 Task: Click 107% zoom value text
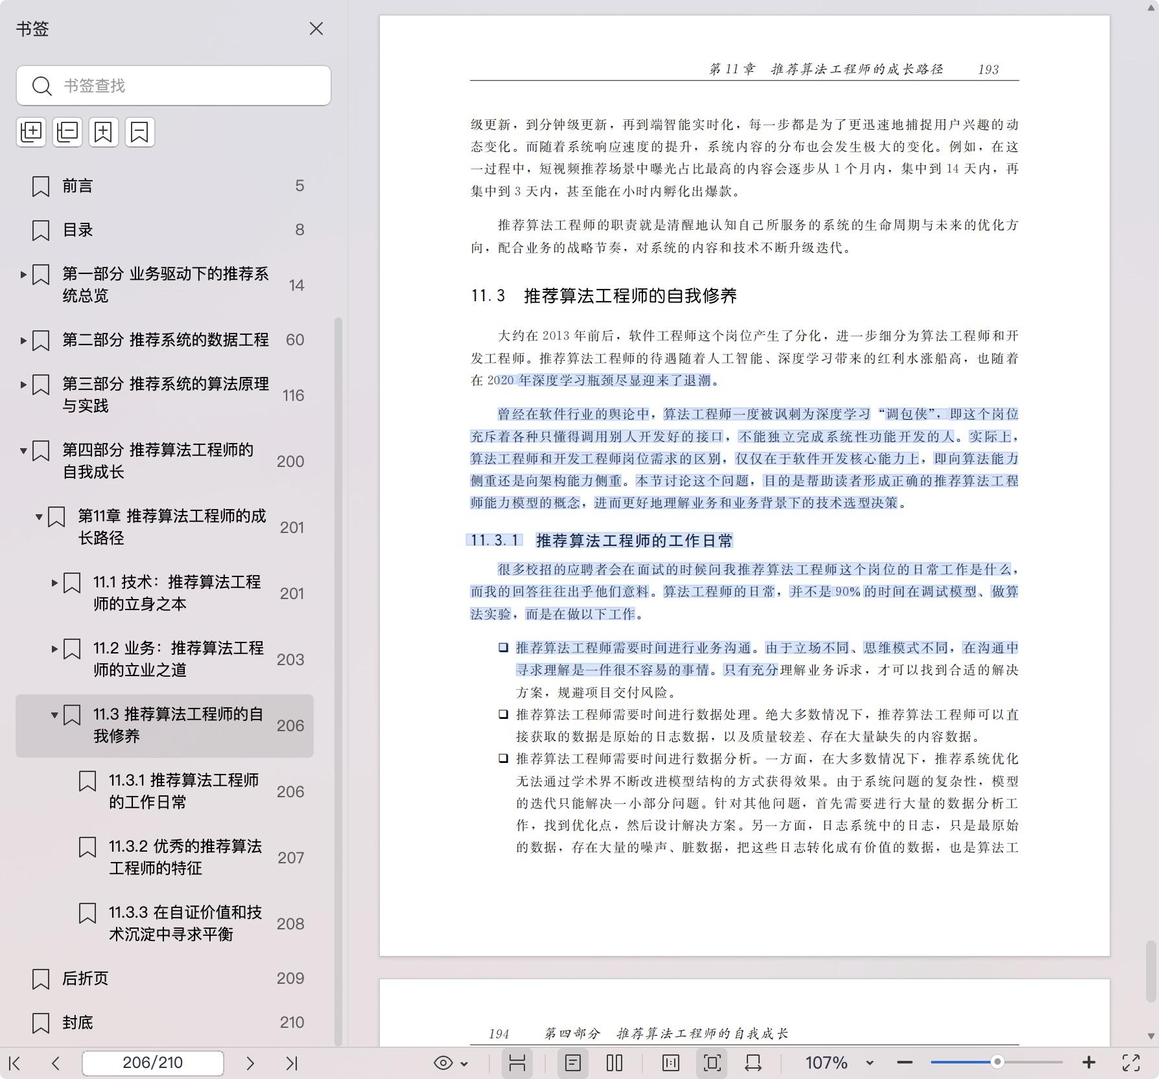826,1063
